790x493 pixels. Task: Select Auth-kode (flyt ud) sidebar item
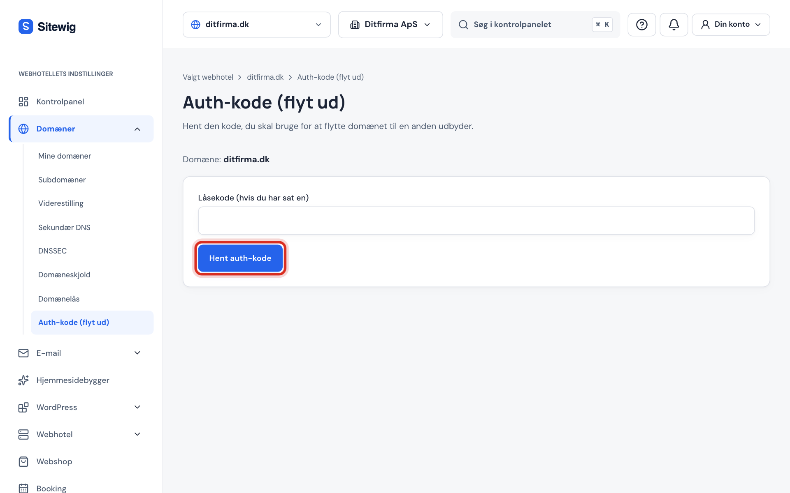[92, 323]
